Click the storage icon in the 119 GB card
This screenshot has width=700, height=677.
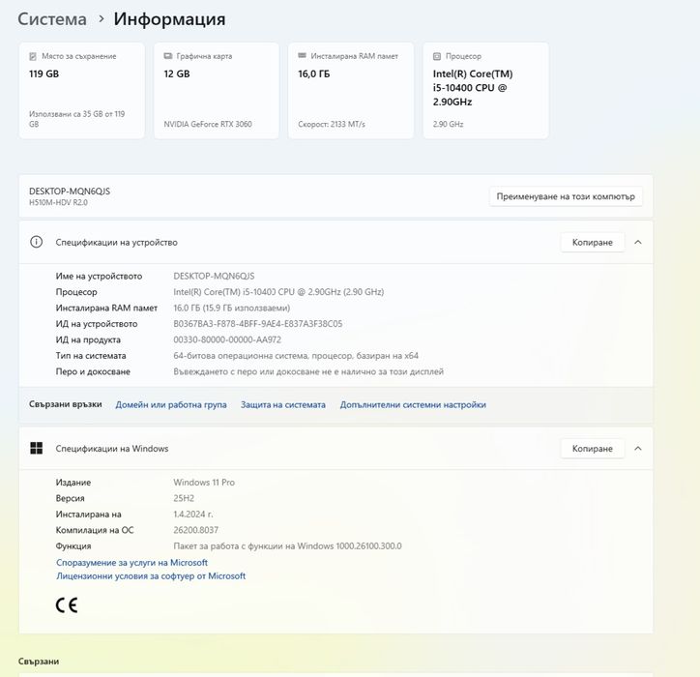(x=33, y=56)
